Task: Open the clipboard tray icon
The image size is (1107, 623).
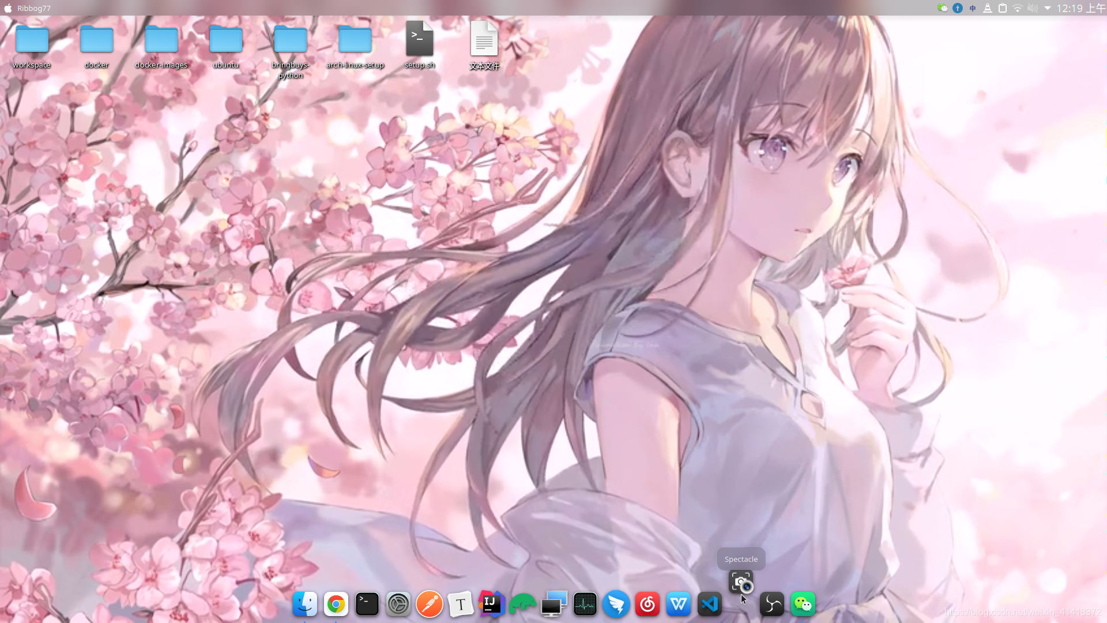Action: 1003,8
